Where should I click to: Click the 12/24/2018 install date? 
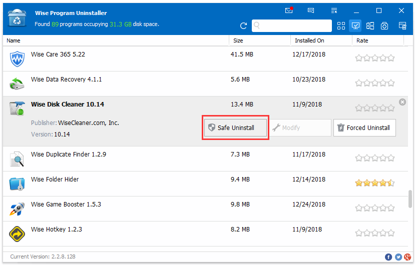click(309, 204)
